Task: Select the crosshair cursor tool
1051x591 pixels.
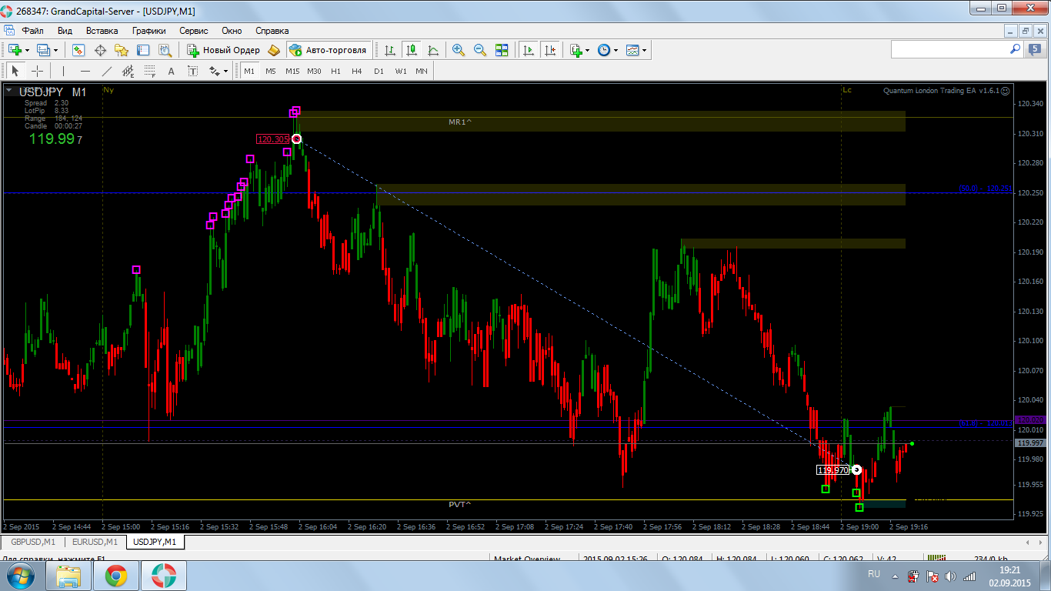Action: (x=37, y=71)
